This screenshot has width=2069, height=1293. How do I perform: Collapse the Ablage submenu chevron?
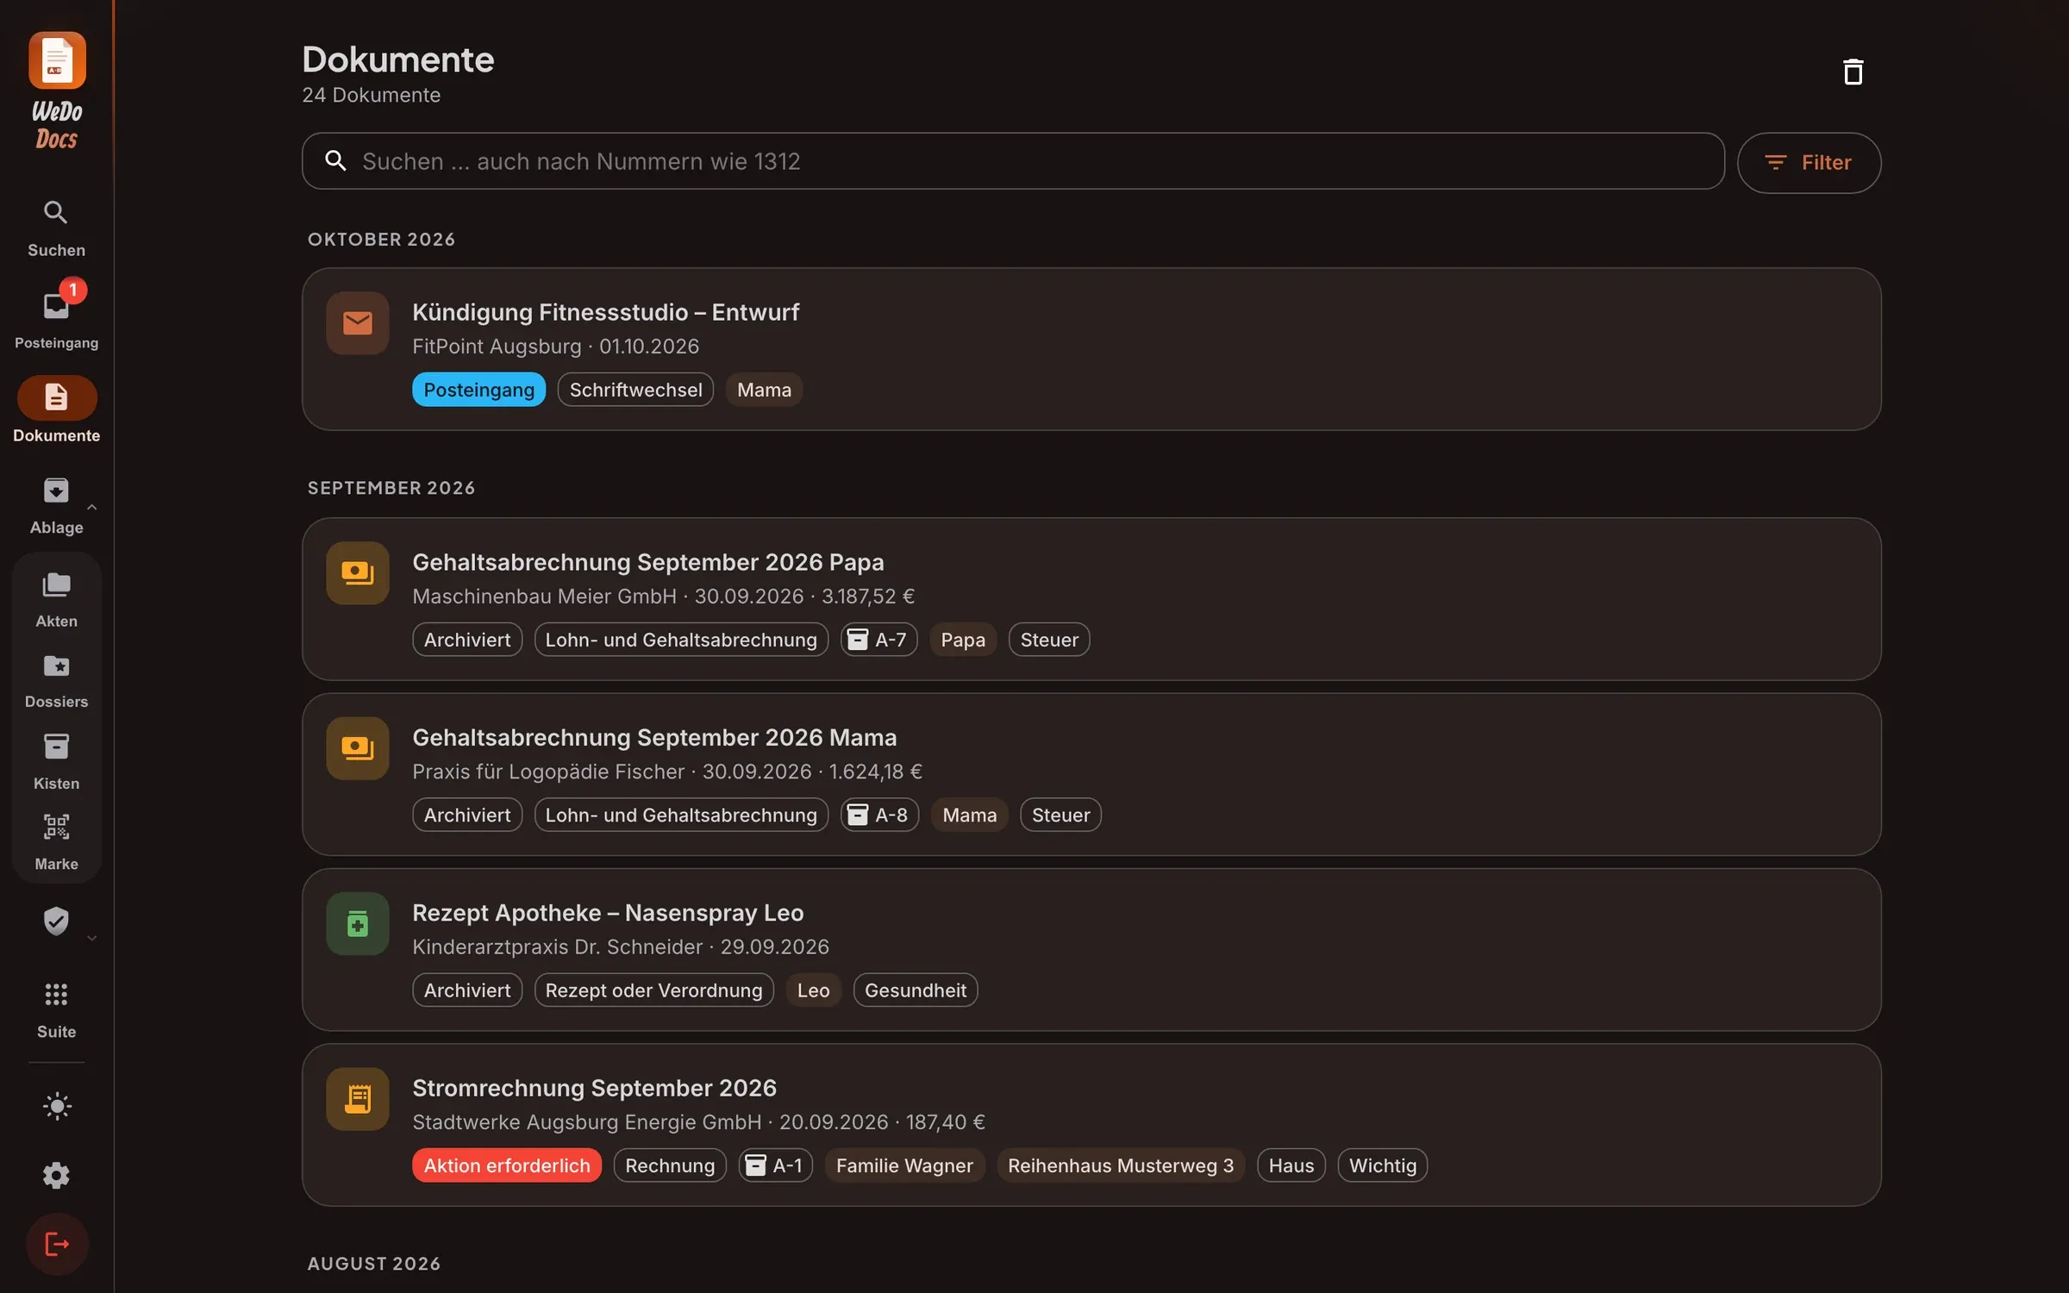point(91,507)
